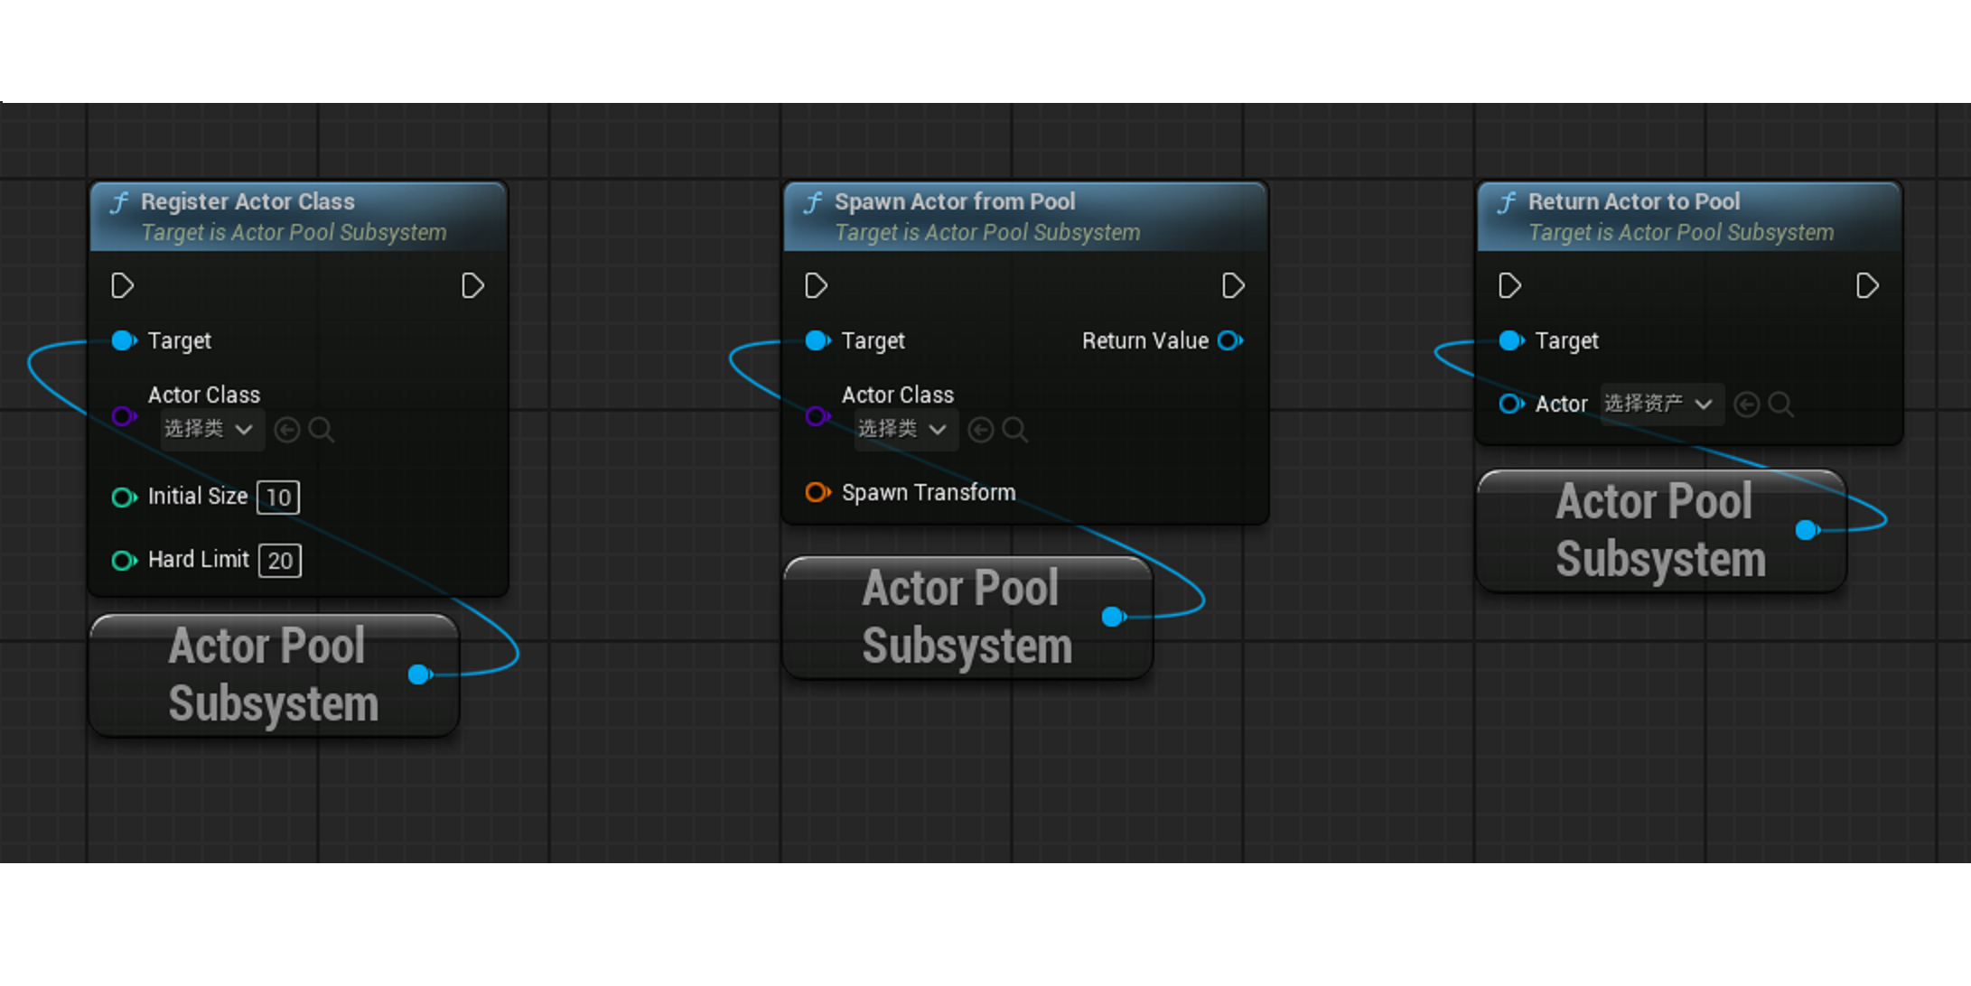Select Actor Pool Subsystem node under Return Actor to Pool

[x=1661, y=531]
